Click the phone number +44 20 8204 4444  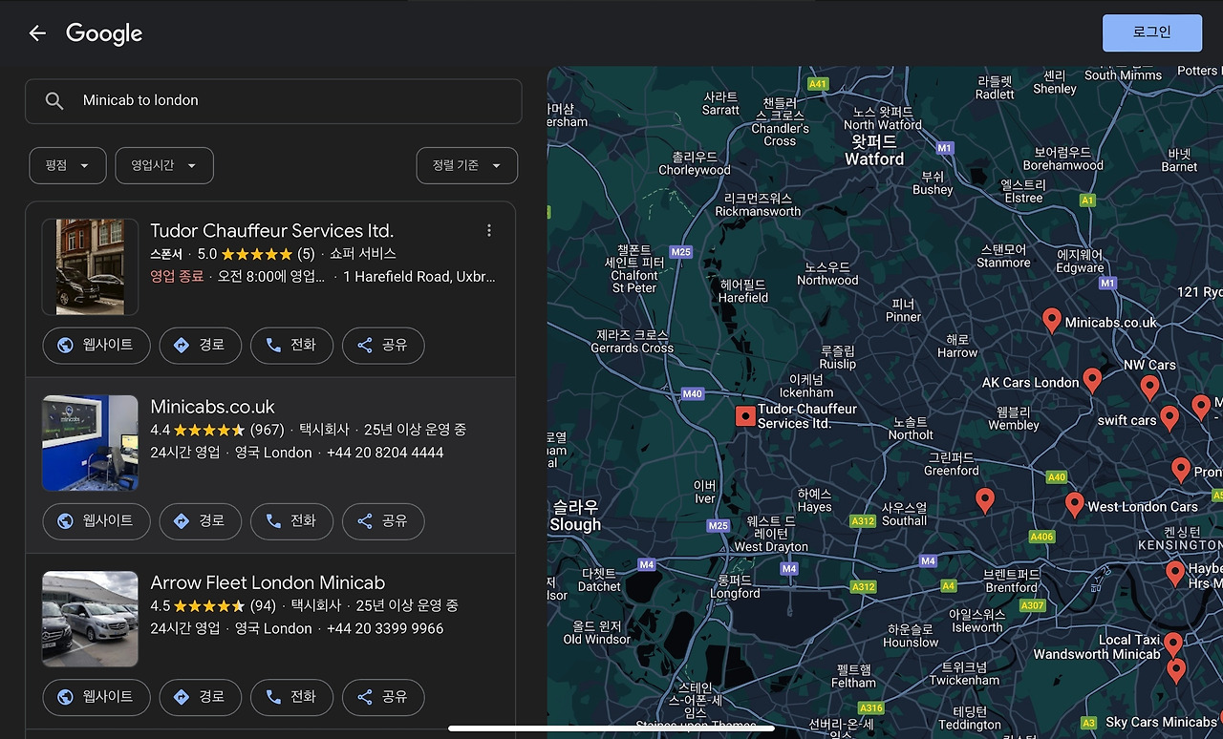pos(385,453)
